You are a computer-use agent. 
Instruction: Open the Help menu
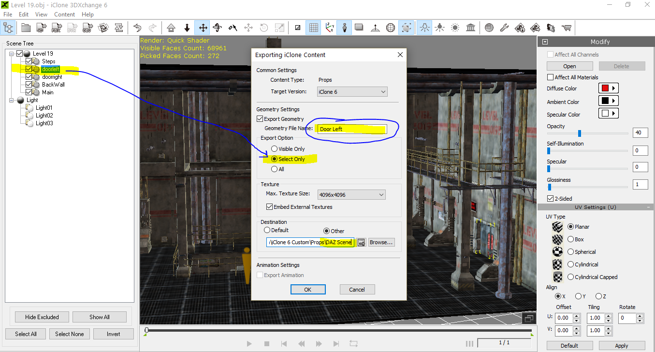87,15
